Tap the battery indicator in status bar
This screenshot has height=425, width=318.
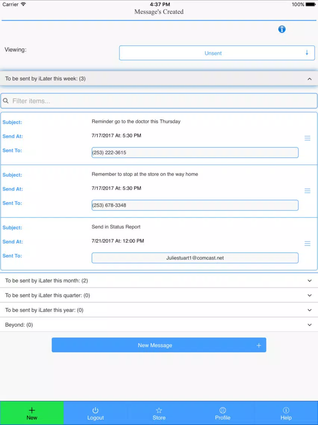(x=311, y=4)
